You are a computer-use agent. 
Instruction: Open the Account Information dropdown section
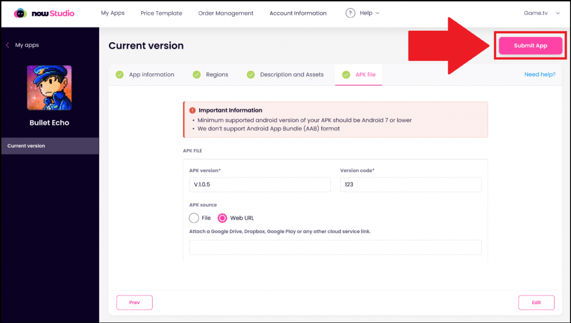298,13
